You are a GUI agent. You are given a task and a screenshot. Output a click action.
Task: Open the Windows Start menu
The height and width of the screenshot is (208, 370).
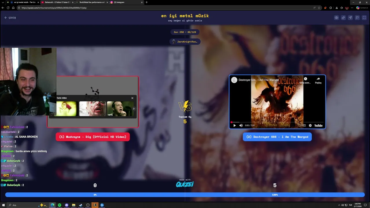click(x=3, y=205)
